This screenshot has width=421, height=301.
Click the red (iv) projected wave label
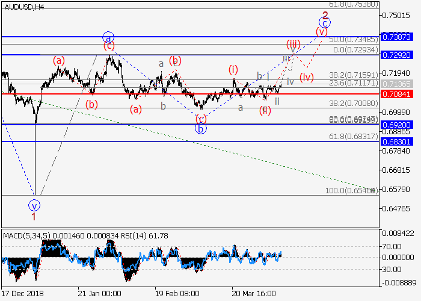(307, 76)
